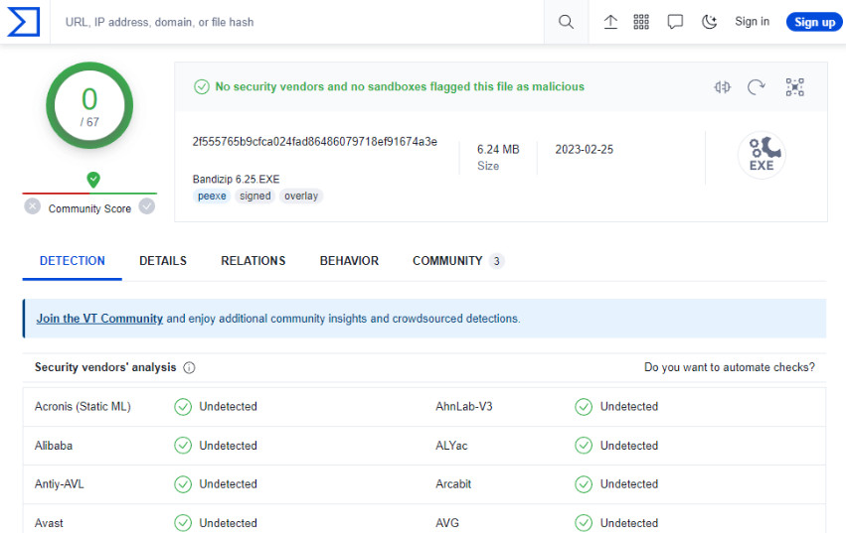Click the Security vendors' analysis info icon
Image resolution: width=846 pixels, height=533 pixels.
coord(189,367)
